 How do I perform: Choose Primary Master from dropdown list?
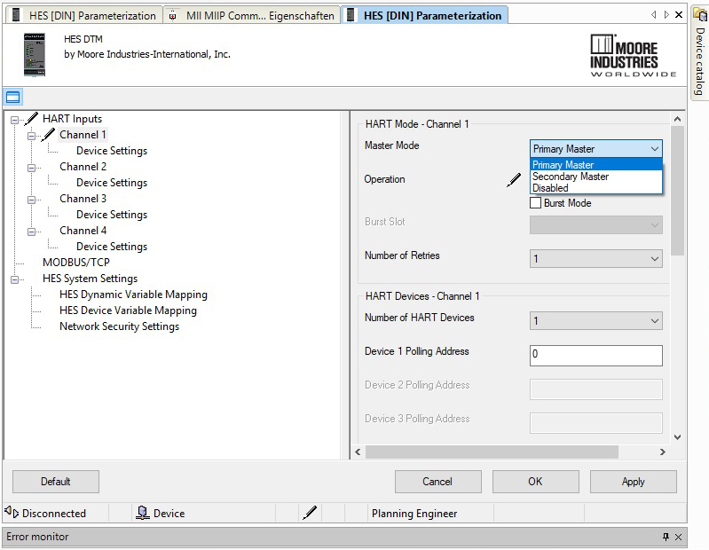point(596,164)
